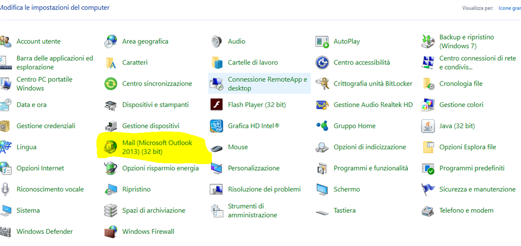Click the Telefono e modem icon
521x246 pixels.
[x=427, y=210]
